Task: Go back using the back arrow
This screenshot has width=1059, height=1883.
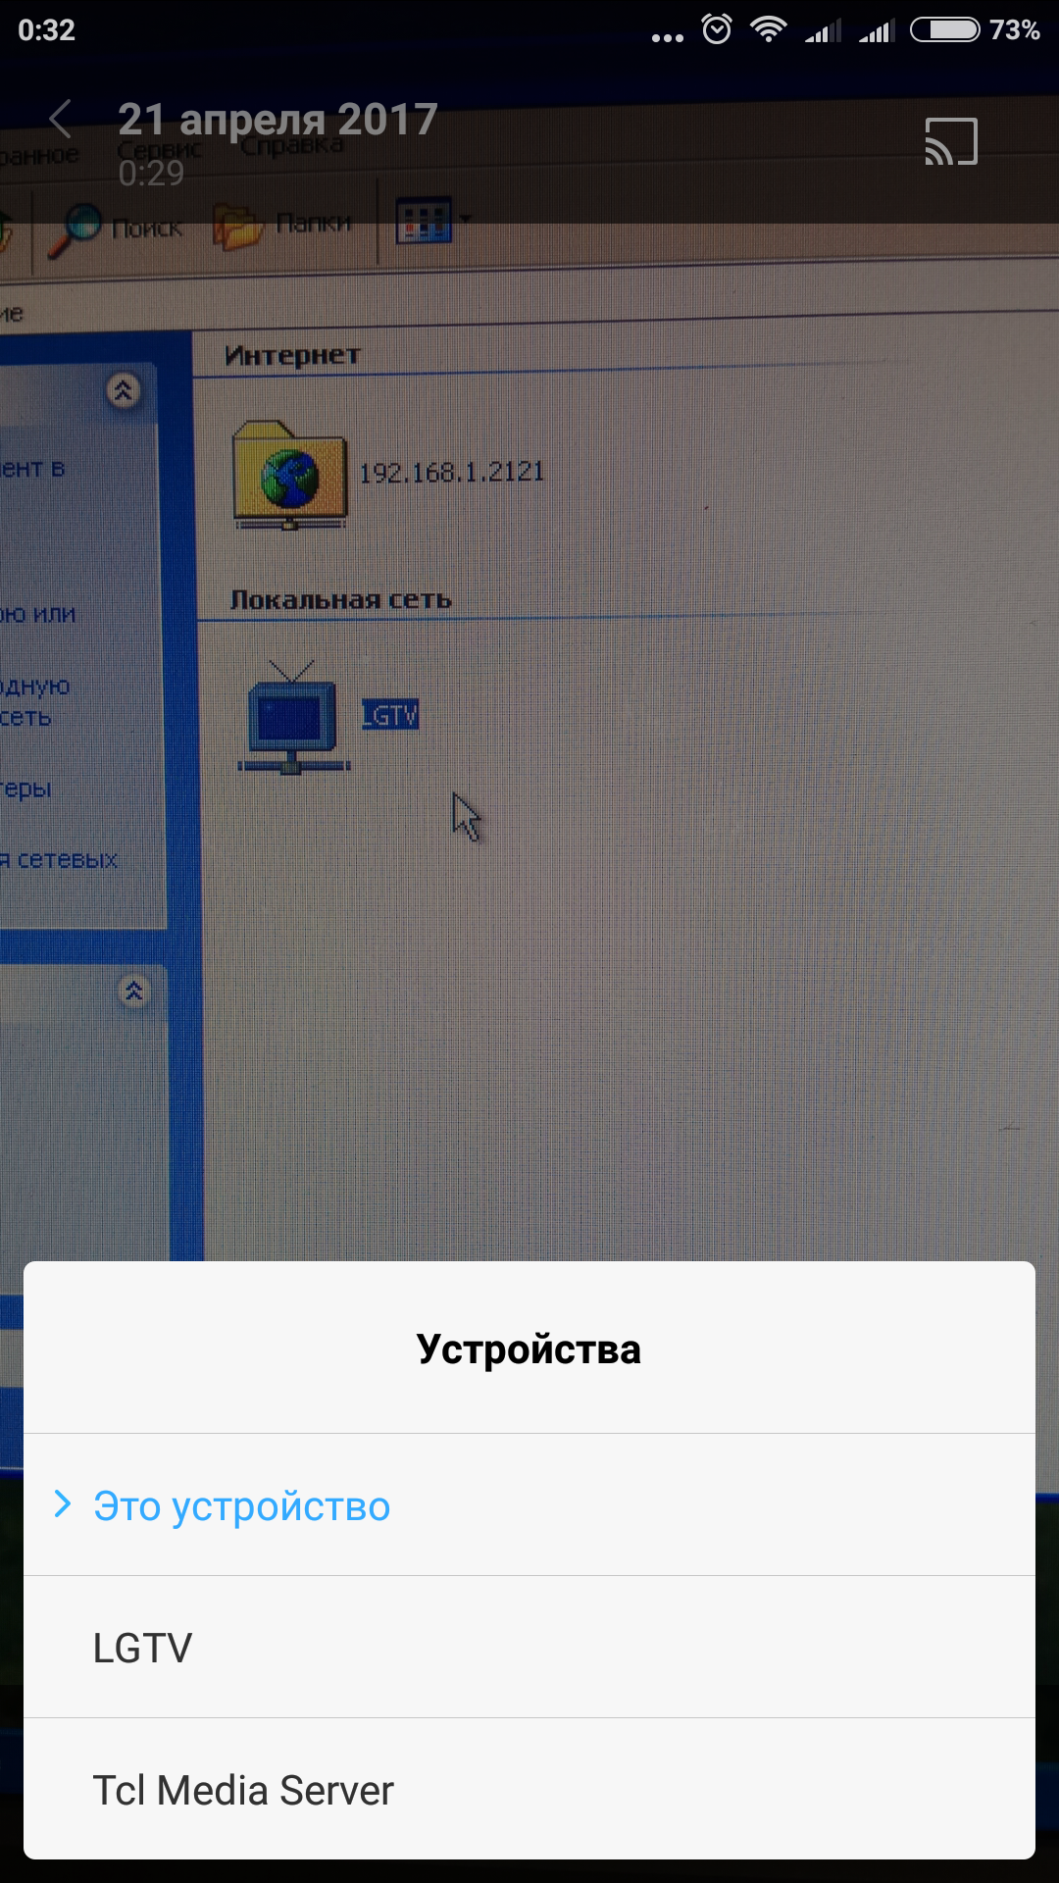Action: coord(61,120)
